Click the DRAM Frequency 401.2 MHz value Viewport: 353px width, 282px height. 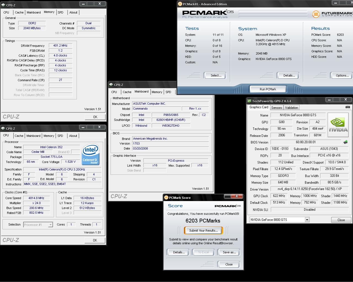coord(60,45)
